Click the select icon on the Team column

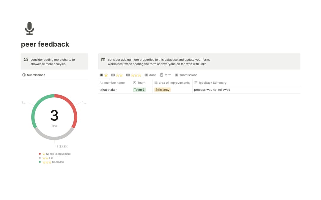[135, 82]
